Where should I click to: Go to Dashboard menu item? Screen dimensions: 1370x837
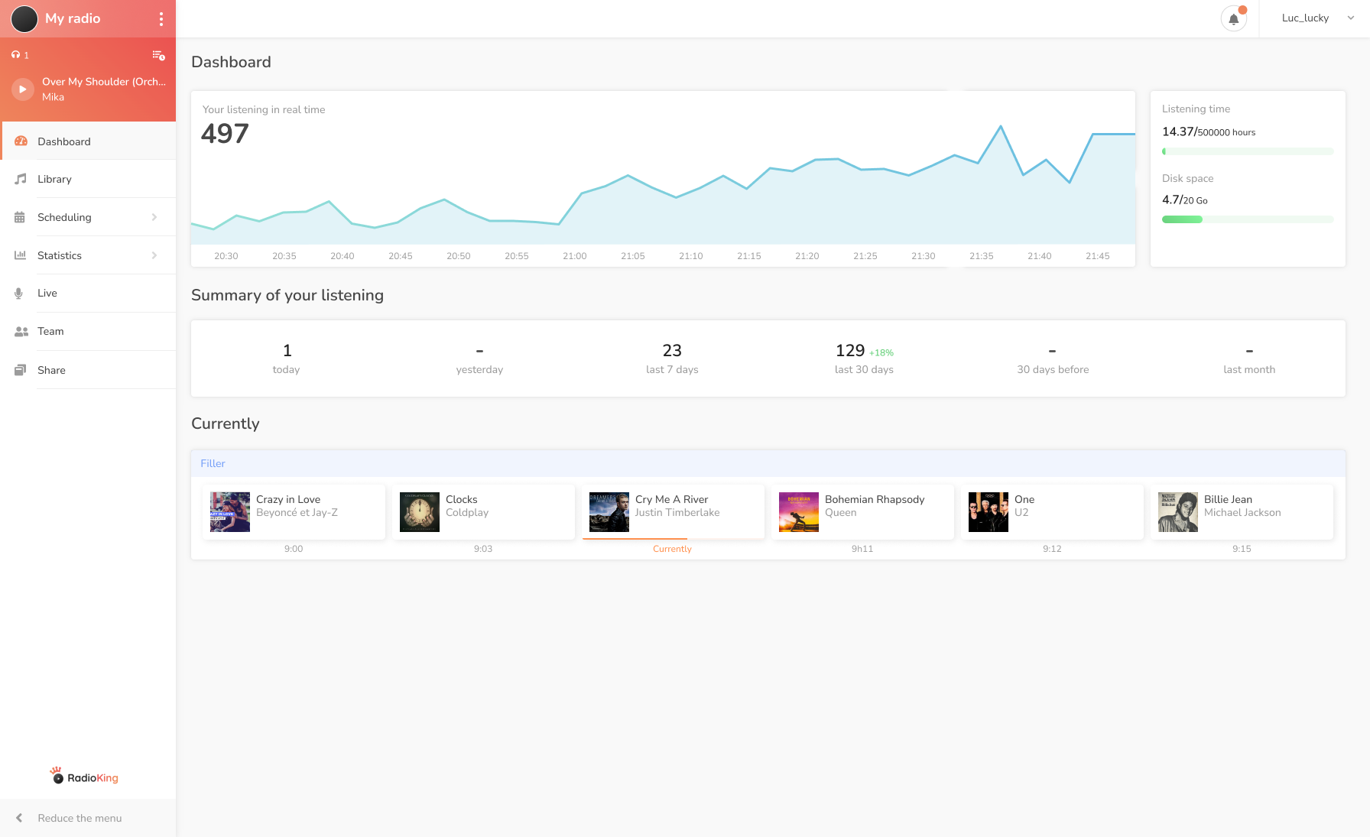pyautogui.click(x=89, y=141)
